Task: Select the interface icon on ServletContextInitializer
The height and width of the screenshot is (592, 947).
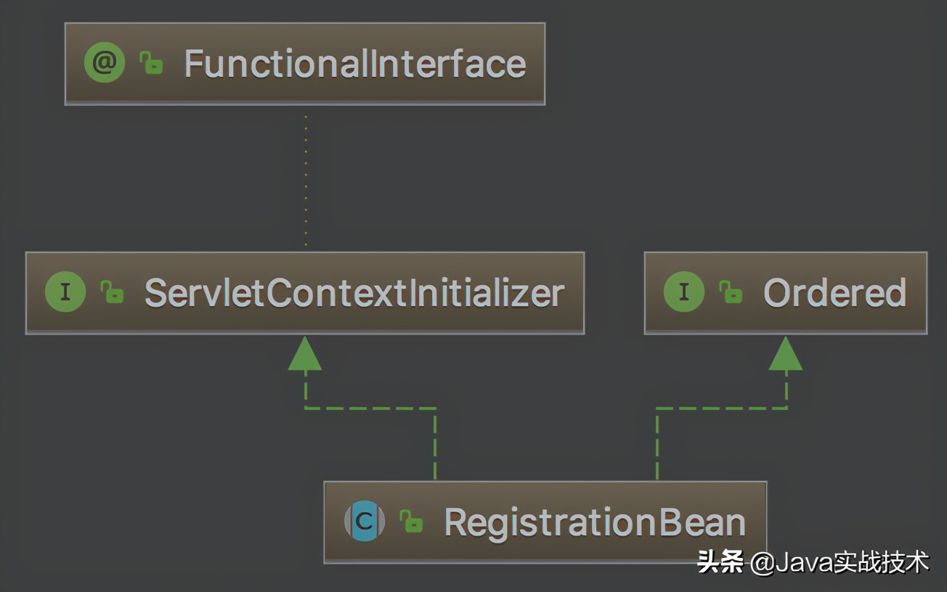Action: (x=65, y=292)
